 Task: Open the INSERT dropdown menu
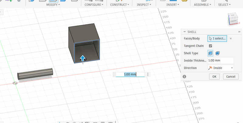point(173,5)
